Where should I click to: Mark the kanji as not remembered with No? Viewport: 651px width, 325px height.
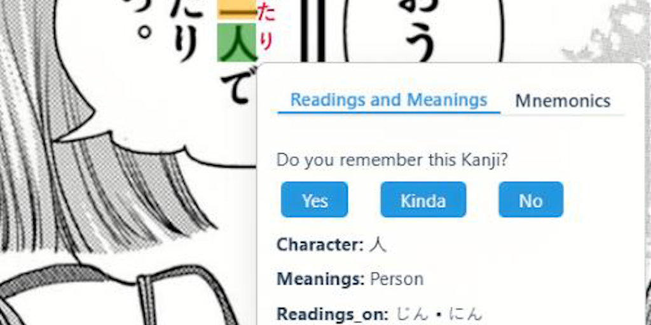click(x=531, y=199)
